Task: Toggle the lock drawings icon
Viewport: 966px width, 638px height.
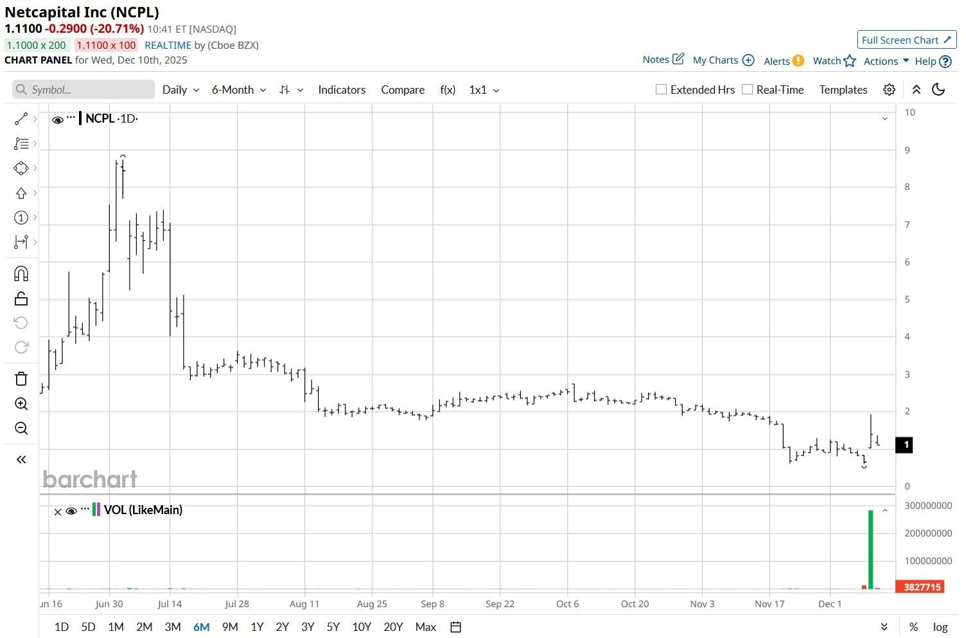Action: coord(21,298)
